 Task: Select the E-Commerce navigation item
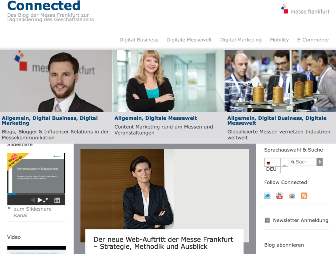point(313,40)
